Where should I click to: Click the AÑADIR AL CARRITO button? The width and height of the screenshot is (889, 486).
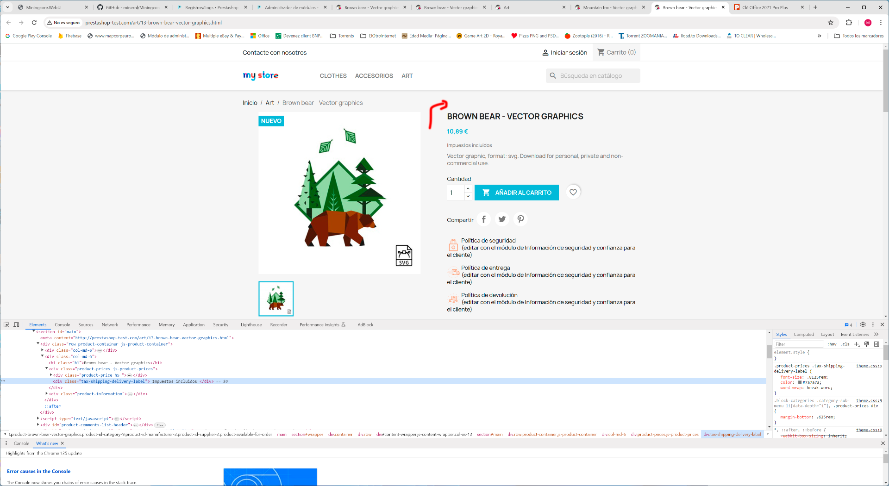point(517,193)
